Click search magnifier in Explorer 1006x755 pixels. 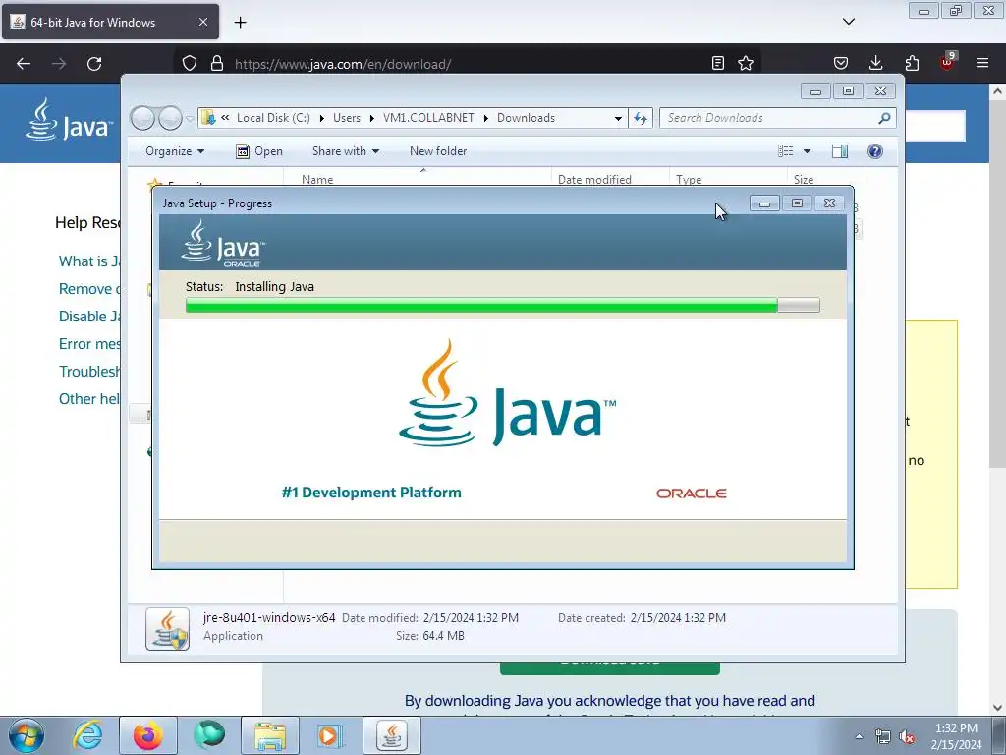[885, 118]
